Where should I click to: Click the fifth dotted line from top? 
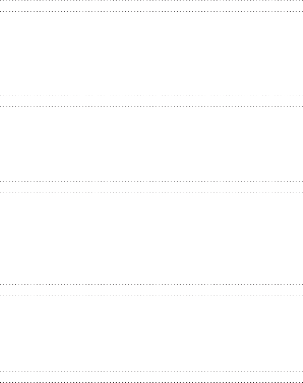click(151, 182)
